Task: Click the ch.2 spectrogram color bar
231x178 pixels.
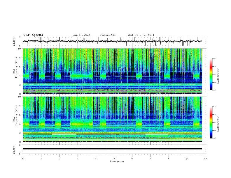Action: tap(211, 122)
